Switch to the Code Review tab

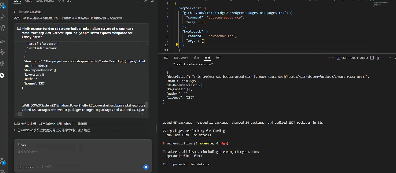coord(45,1)
